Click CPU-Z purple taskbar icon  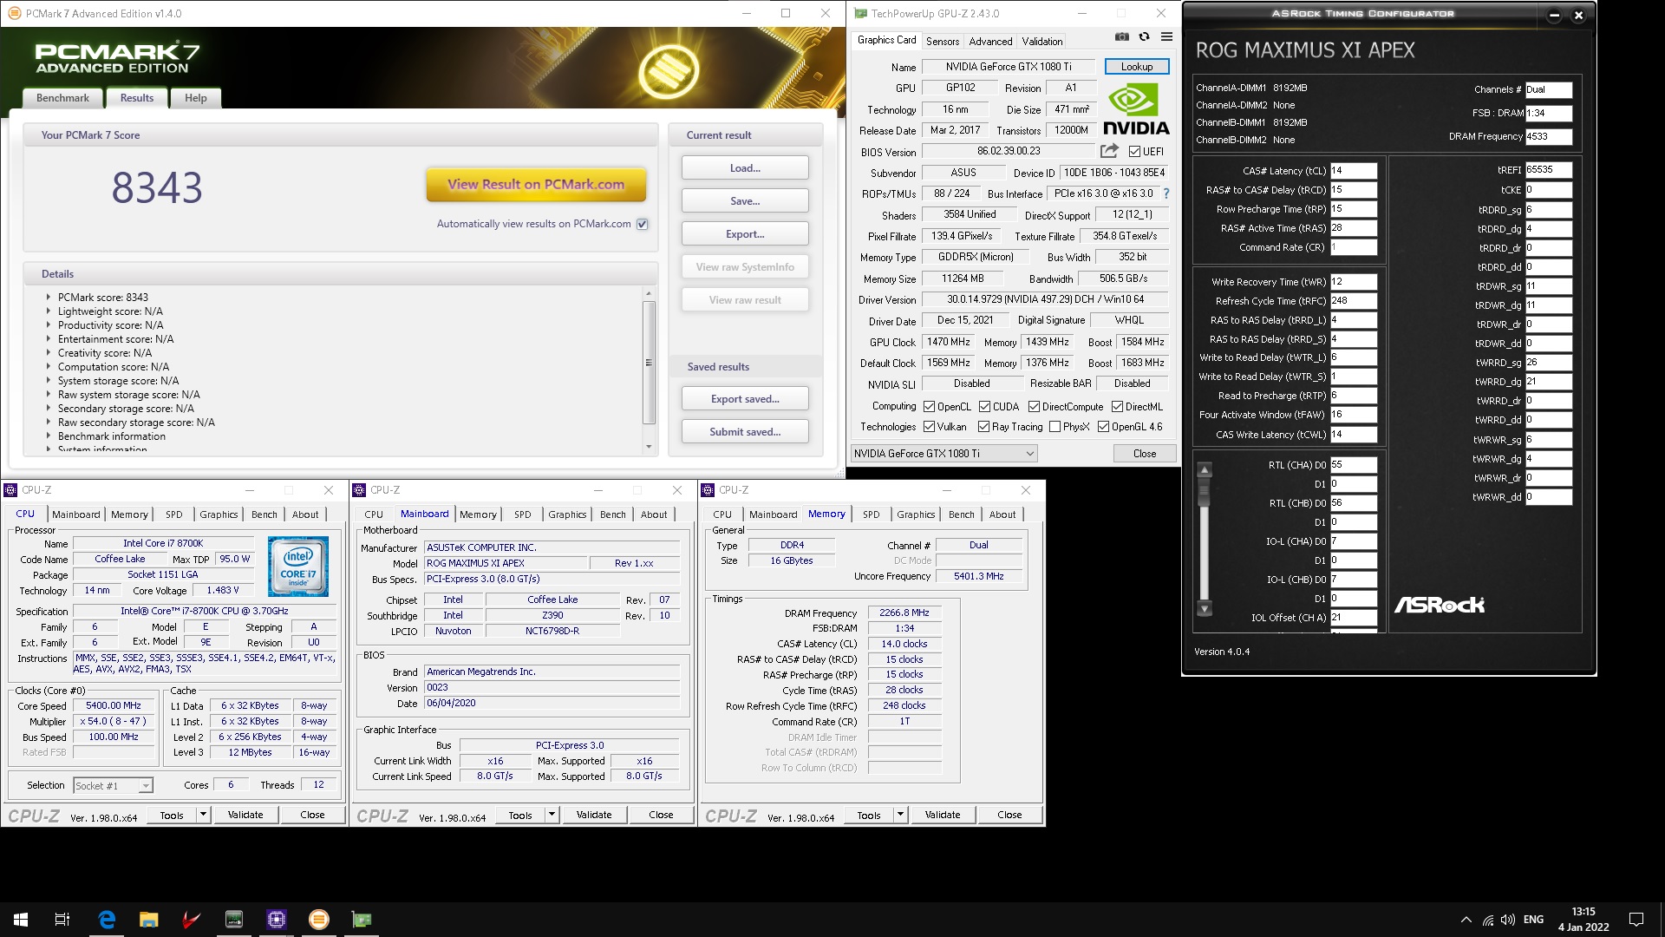(277, 920)
